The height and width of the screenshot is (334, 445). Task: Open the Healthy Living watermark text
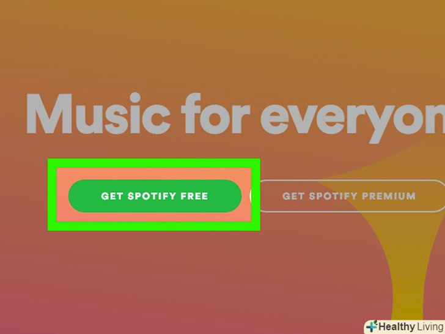pyautogui.click(x=411, y=327)
